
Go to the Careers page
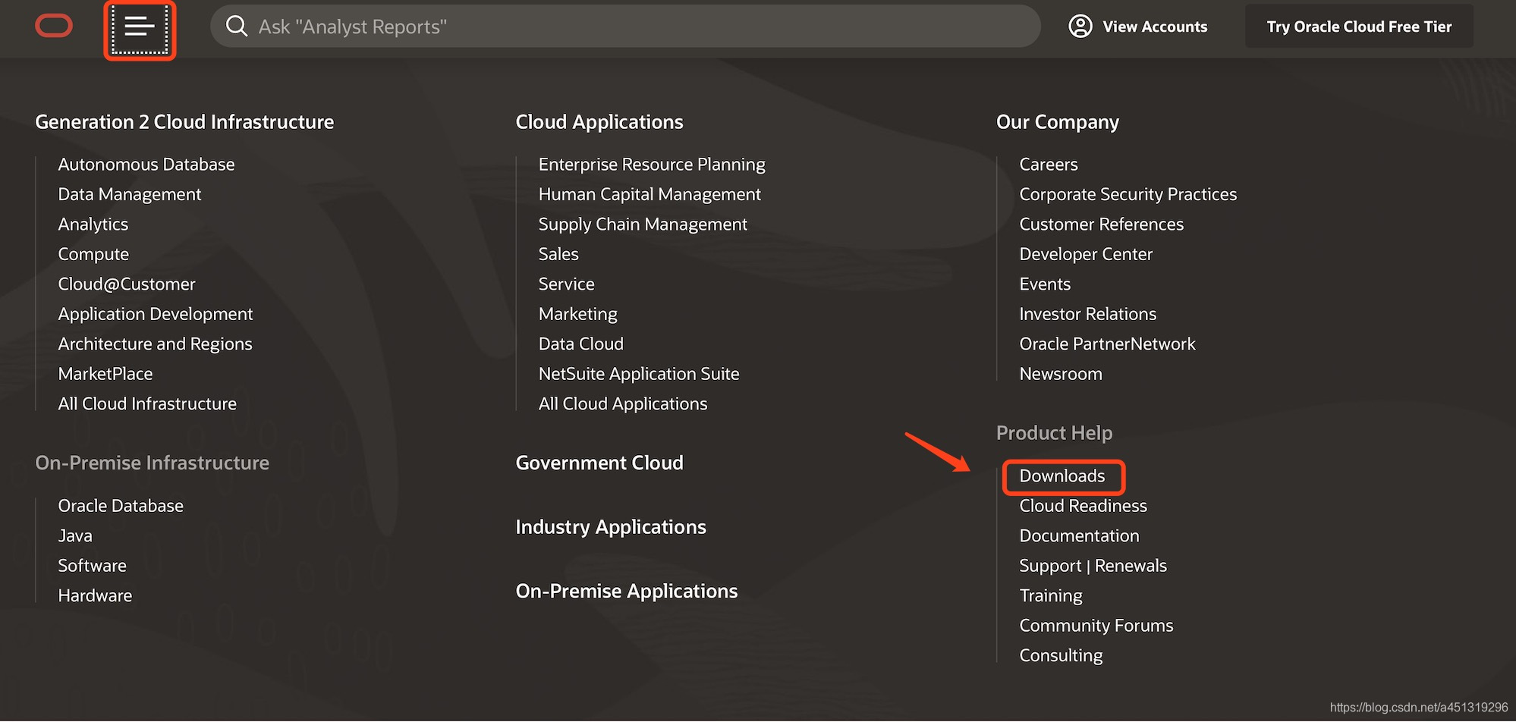click(1048, 165)
